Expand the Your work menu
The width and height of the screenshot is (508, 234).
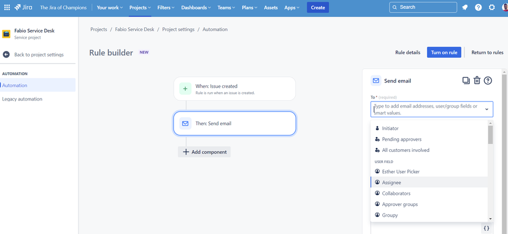(110, 8)
